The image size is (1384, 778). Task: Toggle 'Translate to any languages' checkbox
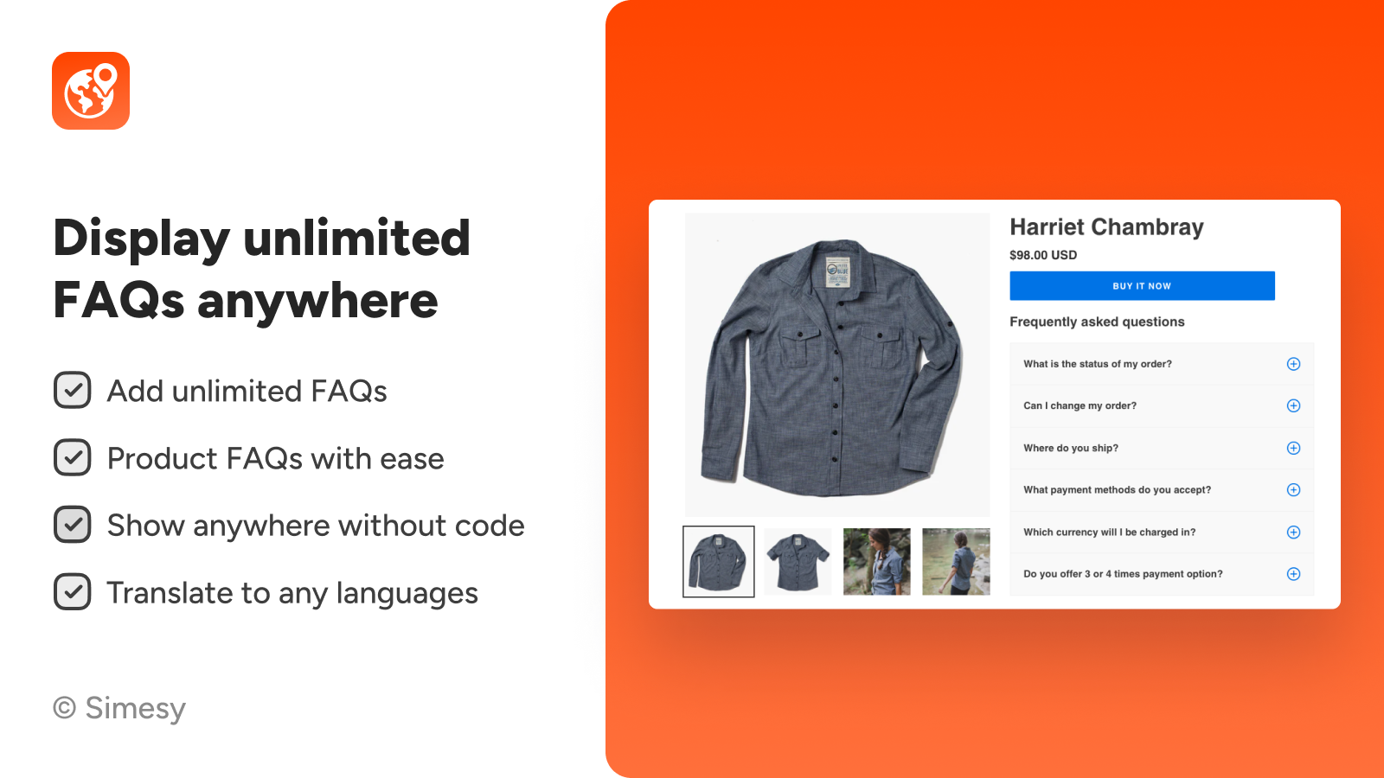point(73,592)
